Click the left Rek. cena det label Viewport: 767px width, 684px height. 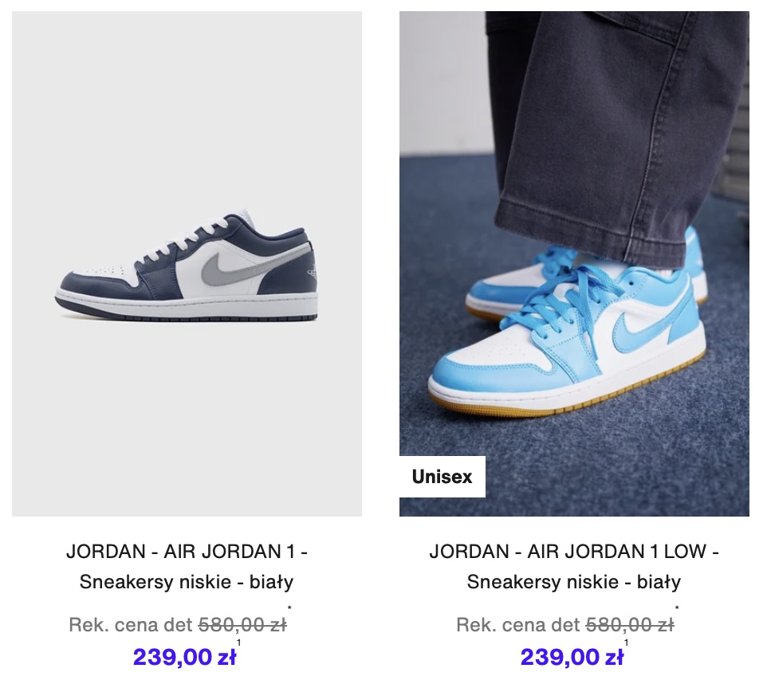tap(131, 625)
